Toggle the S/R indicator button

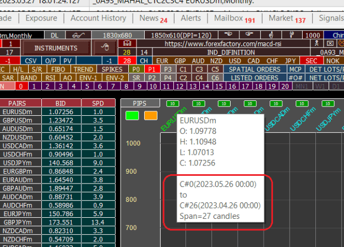coord(37,69)
